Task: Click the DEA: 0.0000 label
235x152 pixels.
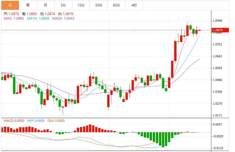Action: click(57, 121)
